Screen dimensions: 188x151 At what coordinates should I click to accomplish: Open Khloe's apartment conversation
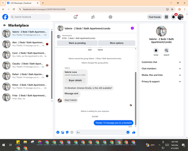click(x=25, y=86)
